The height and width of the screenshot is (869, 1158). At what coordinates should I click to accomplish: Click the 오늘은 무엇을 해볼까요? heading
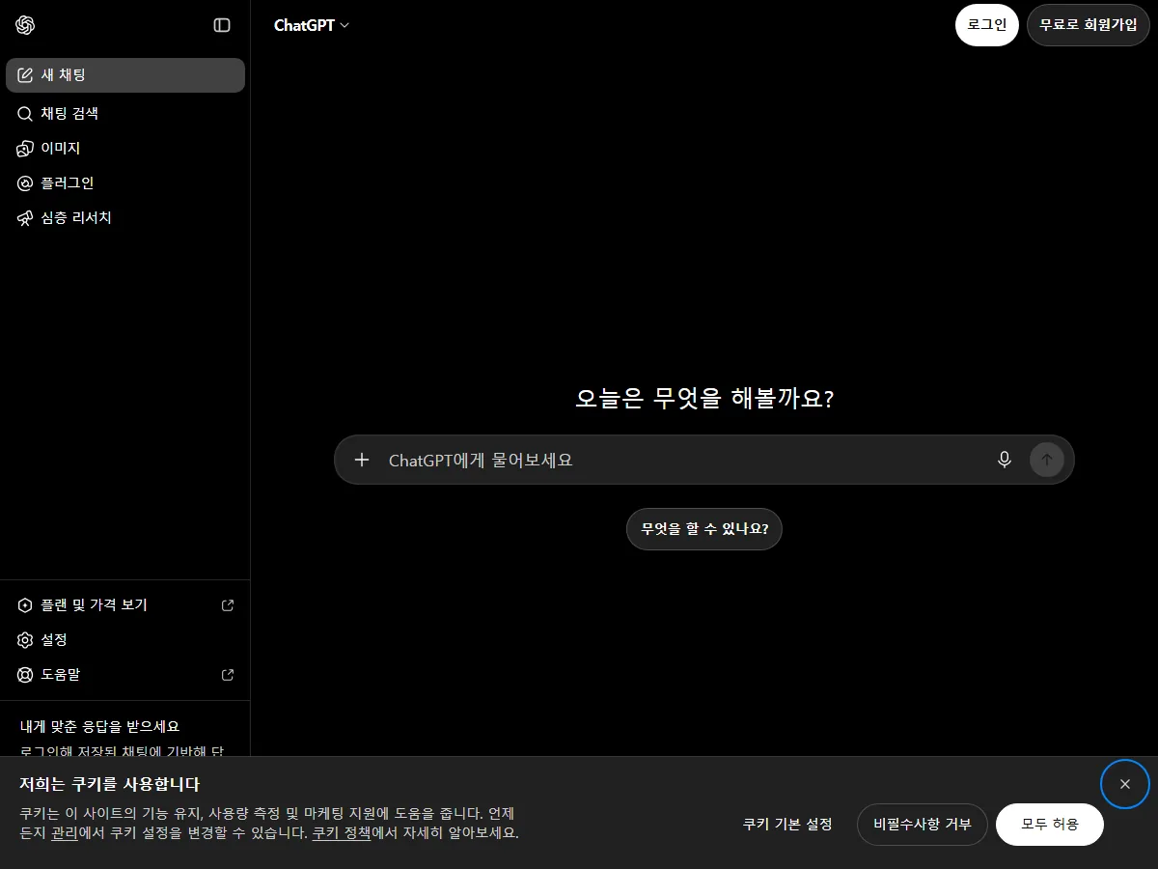pyautogui.click(x=704, y=398)
